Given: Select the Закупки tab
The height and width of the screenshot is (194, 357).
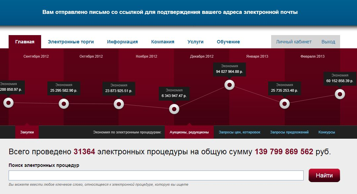Looking at the screenshot, I should (27, 132).
